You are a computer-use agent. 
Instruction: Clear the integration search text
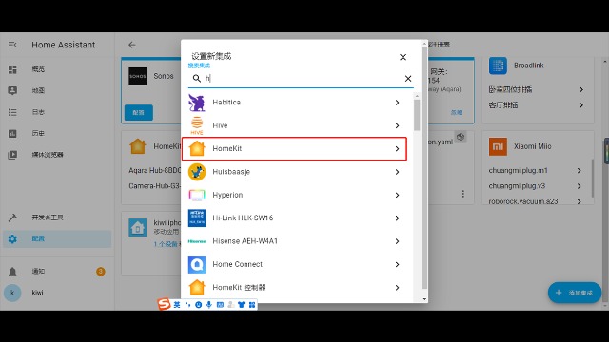[x=408, y=79]
